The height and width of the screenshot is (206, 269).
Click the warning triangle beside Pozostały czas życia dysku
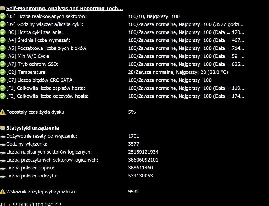pyautogui.click(x=2, y=112)
